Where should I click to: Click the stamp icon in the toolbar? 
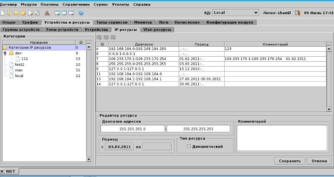[x=47, y=13]
